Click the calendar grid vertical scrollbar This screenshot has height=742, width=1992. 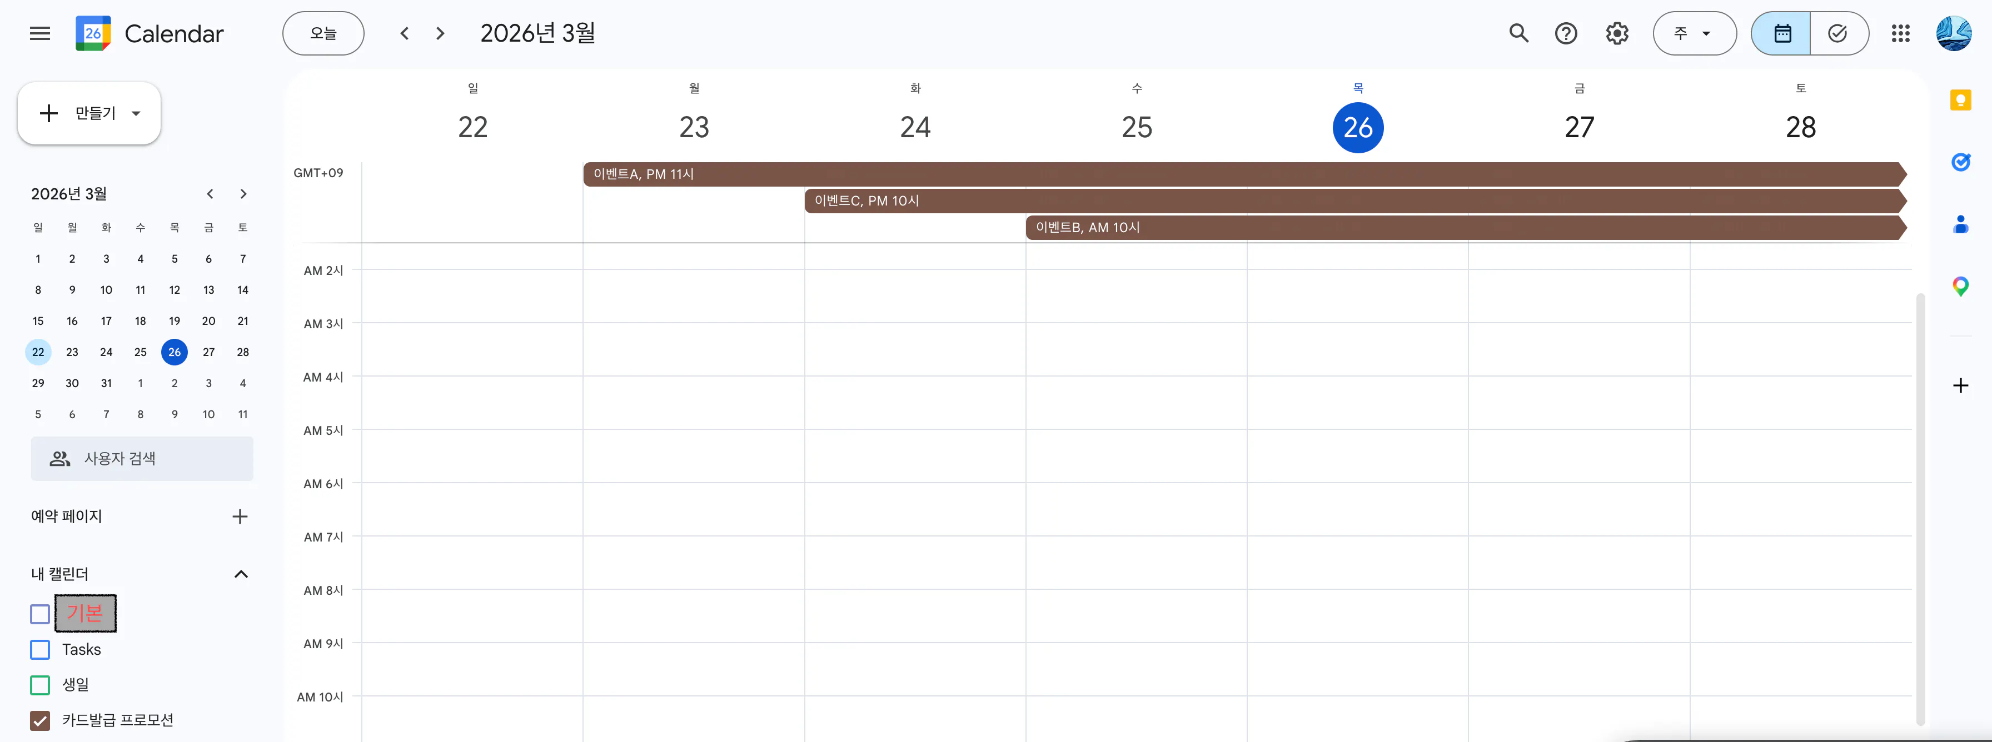(x=1920, y=509)
